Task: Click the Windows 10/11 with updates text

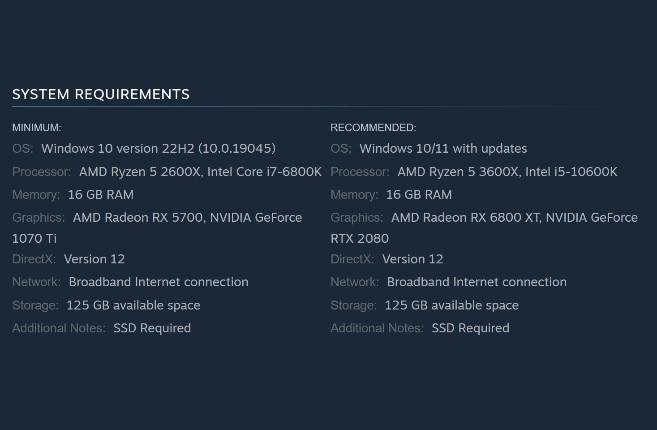Action: click(443, 149)
